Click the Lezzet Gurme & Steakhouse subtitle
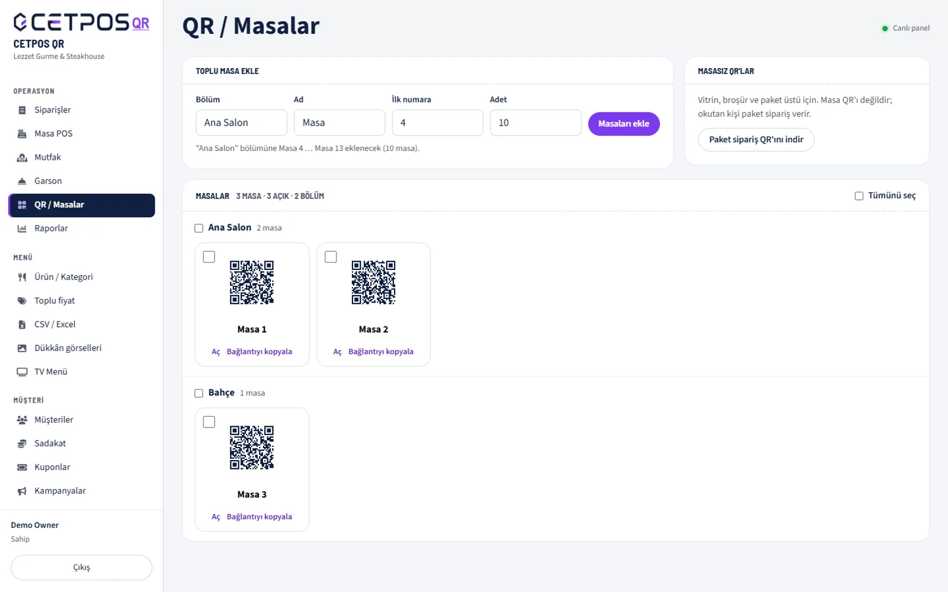 tap(59, 56)
